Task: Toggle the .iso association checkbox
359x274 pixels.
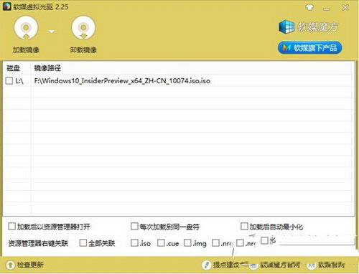Action: (134, 243)
